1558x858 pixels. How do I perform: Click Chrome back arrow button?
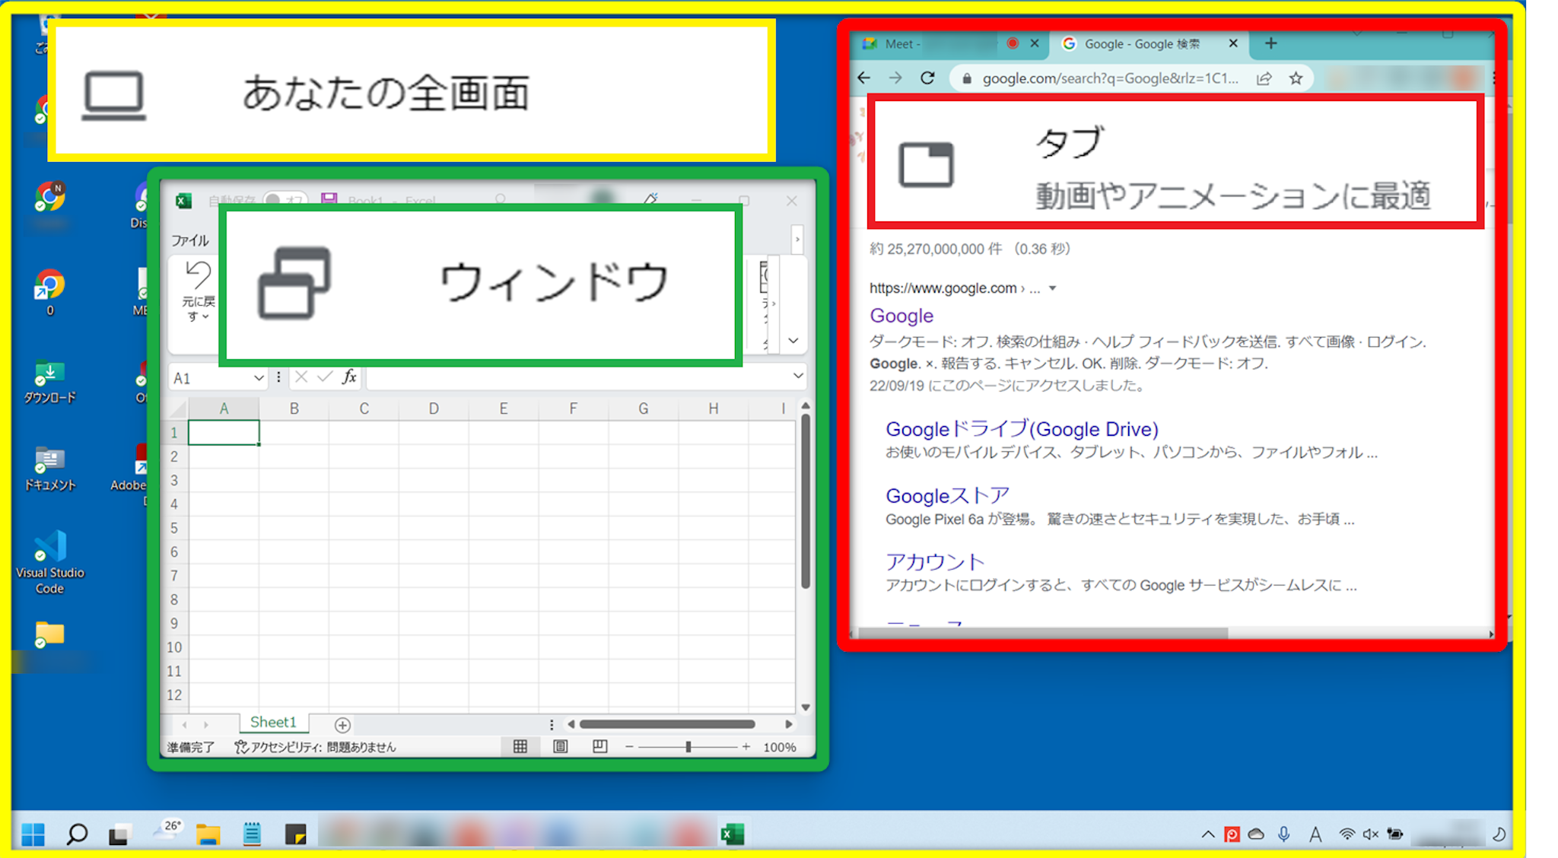coord(863,78)
